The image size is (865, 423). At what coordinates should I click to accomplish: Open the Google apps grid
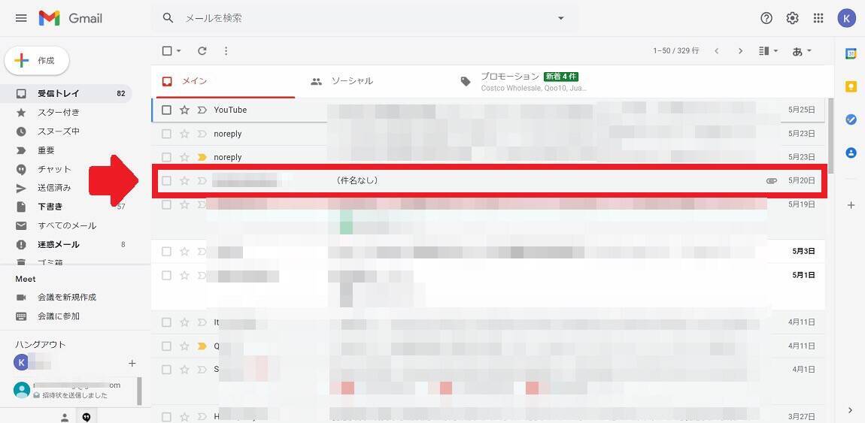818,18
